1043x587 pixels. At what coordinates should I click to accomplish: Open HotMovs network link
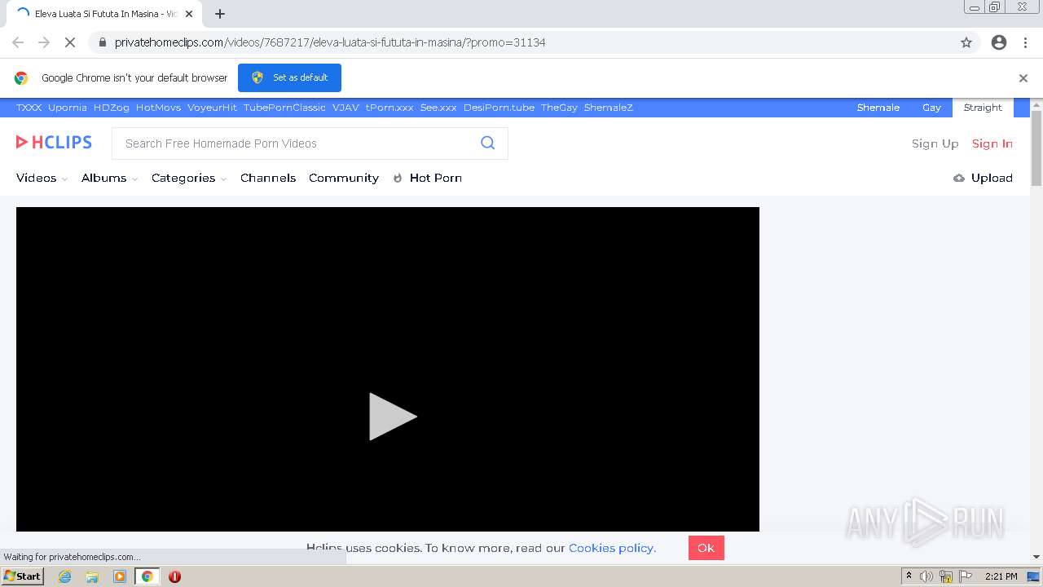[158, 108]
